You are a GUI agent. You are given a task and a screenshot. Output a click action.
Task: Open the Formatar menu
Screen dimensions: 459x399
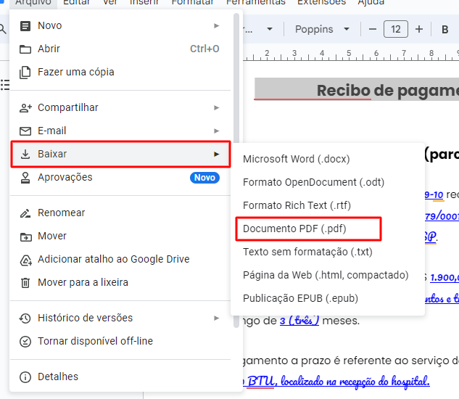click(193, 3)
